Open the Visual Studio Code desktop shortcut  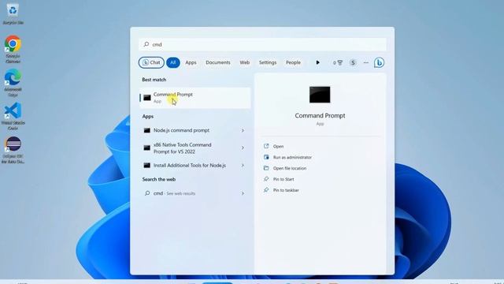[x=13, y=116]
